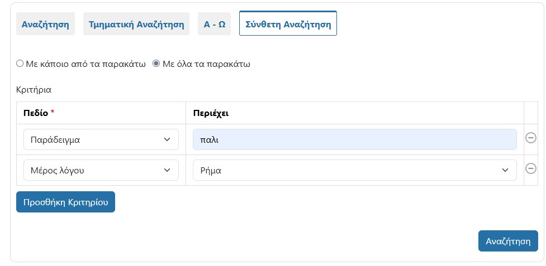
Task: Click the chevron arrow in Παράδειγμα dropdown
Action: (x=167, y=139)
